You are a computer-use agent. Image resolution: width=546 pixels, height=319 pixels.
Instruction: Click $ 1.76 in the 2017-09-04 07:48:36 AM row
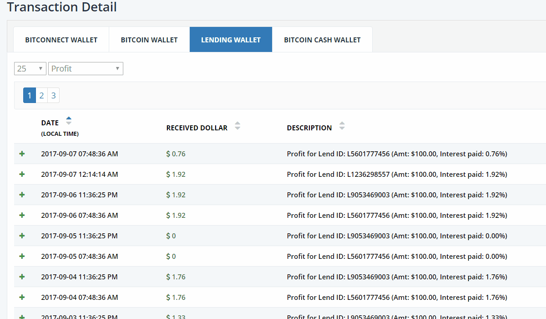pos(176,298)
